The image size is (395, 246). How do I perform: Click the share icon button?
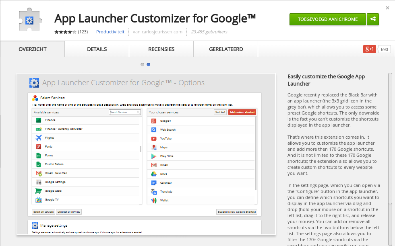tap(373, 19)
